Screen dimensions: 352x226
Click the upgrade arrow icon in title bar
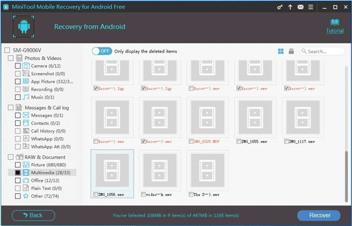coord(290,7)
